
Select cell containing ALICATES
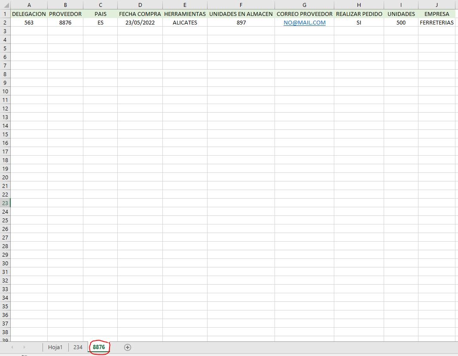(x=185, y=22)
